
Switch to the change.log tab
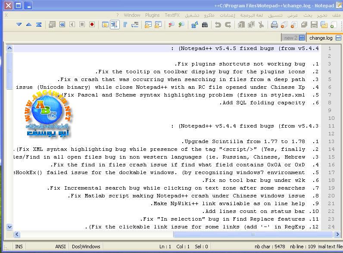click(x=324, y=38)
